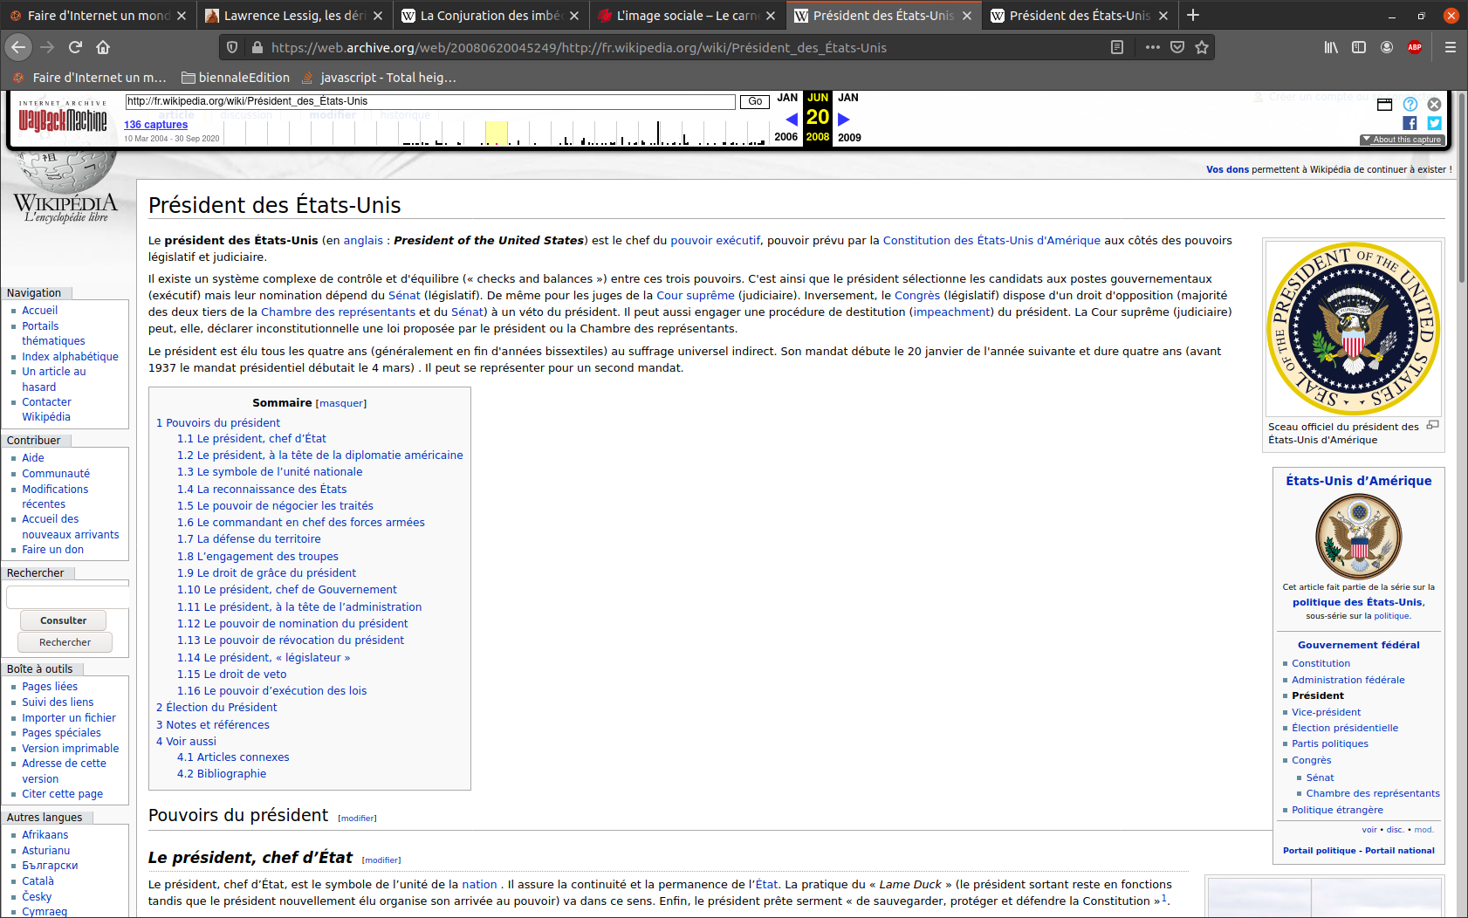Screen dimensions: 1468x918
Task: Edit the Pouvoirs du président section via modifier
Action: click(357, 819)
